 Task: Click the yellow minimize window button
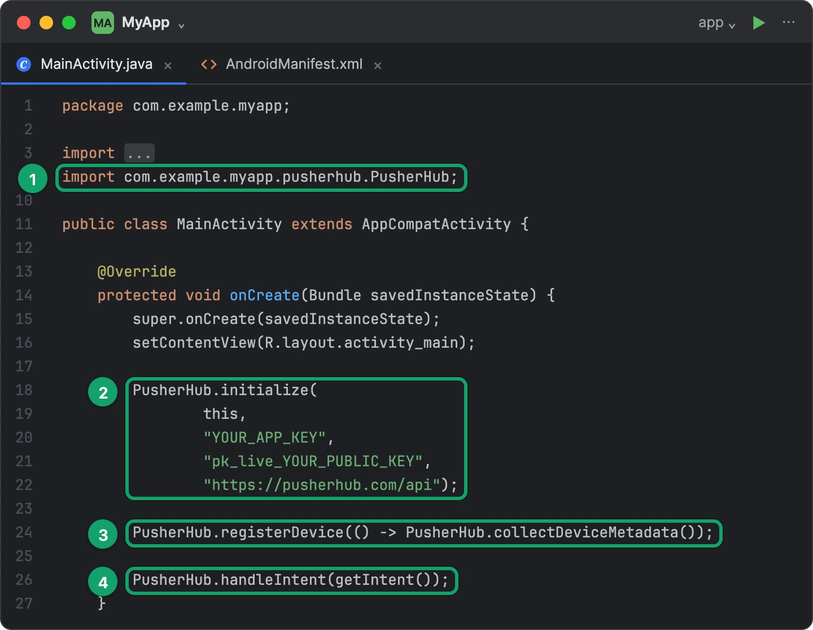(46, 23)
